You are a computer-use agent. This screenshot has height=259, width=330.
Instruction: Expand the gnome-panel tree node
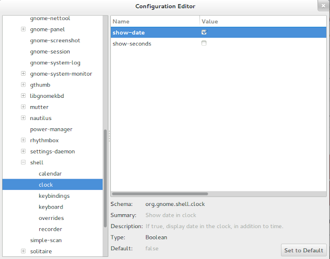pos(23,29)
